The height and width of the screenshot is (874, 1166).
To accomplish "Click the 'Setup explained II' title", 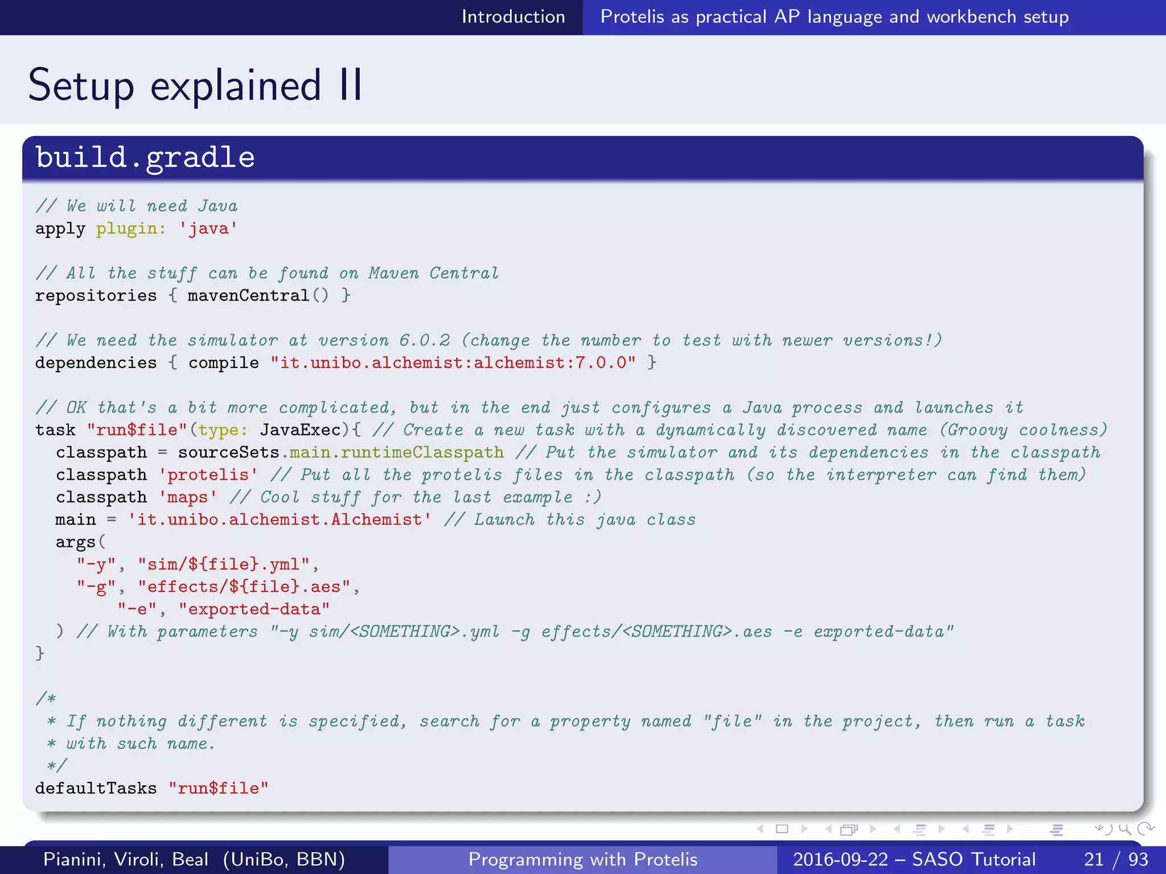I will click(x=195, y=85).
